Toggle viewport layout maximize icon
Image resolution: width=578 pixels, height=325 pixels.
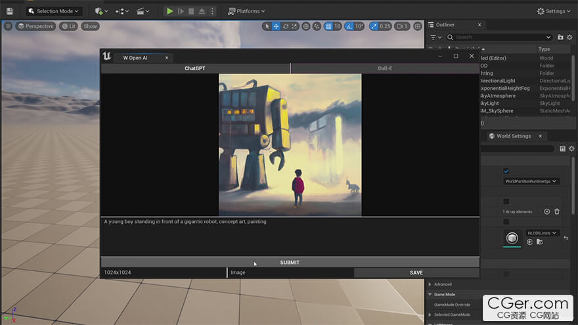pyautogui.click(x=417, y=26)
